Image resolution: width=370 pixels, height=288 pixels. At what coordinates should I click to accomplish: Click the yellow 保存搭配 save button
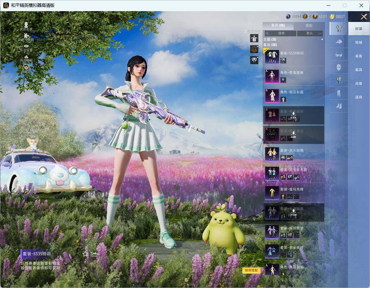(x=251, y=270)
